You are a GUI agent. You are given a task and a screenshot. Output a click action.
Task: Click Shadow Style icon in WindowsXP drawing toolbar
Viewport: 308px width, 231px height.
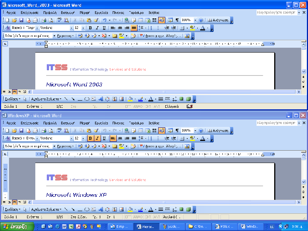pos(181,209)
